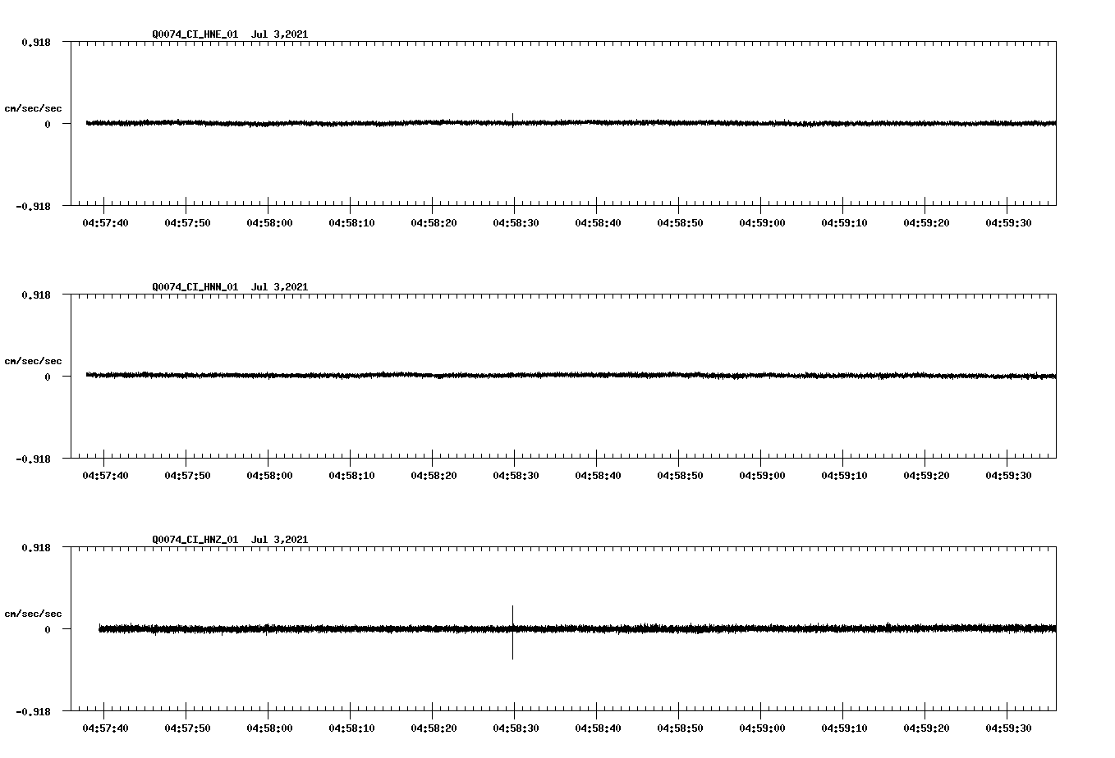Click the 04:58:10 timestamp on the top plot
This screenshot has width=1115, height=758.
(351, 221)
